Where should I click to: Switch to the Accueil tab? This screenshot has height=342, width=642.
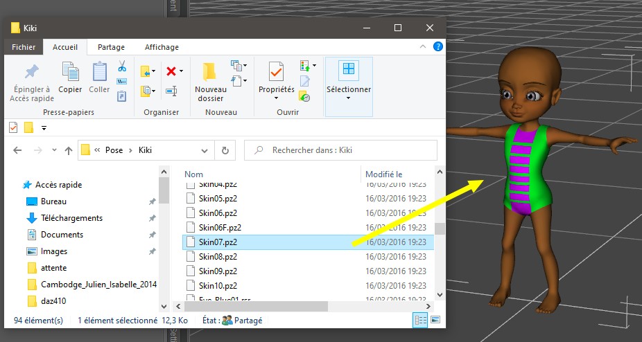click(65, 47)
